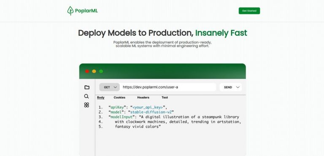Image resolution: width=324 pixels, height=156 pixels.
Task: Click the search magnifier icon in sidebar
Action: [x=86, y=96]
